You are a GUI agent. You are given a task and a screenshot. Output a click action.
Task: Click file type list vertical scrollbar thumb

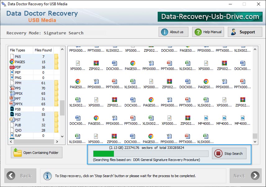pyautogui.click(x=62, y=108)
